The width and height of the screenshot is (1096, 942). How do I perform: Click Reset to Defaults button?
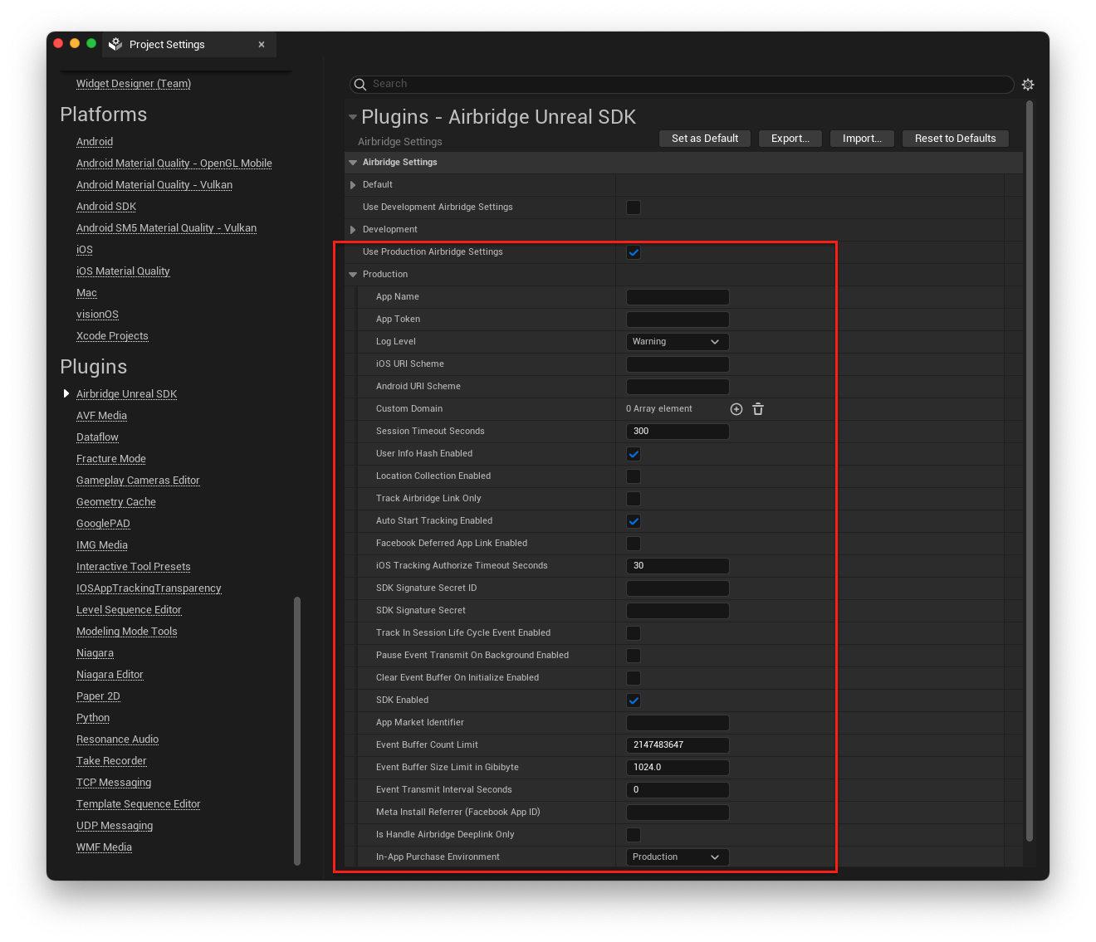click(x=956, y=139)
